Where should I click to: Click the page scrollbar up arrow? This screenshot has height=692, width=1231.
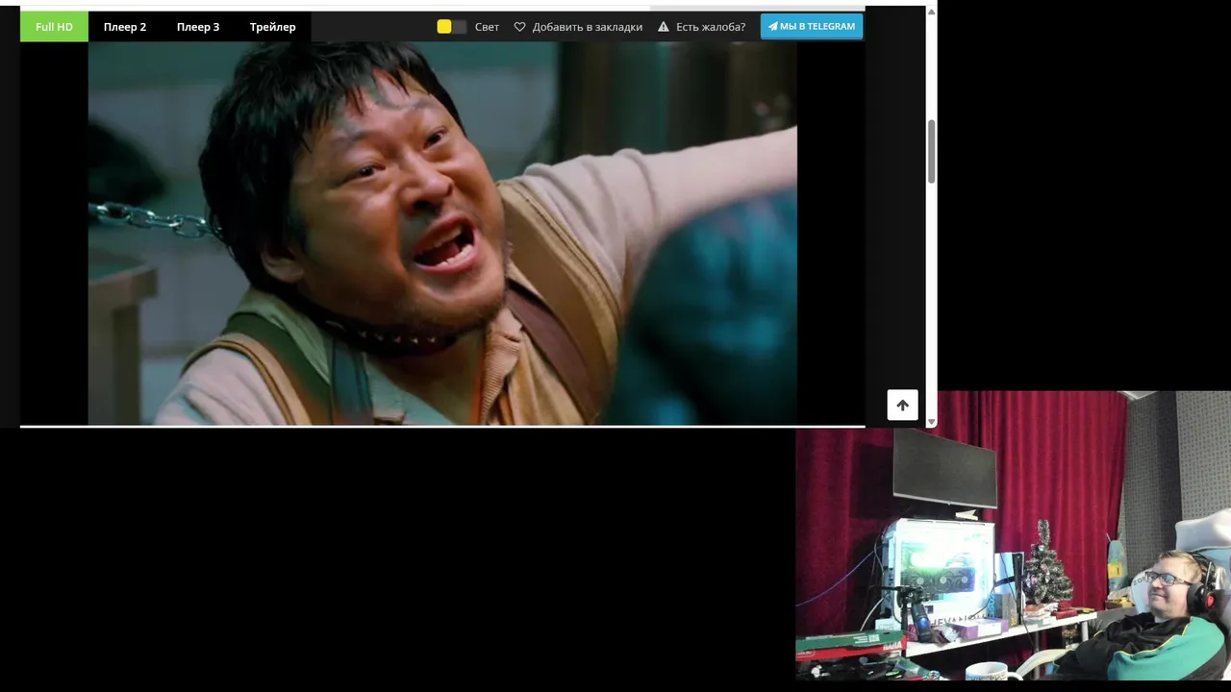click(931, 12)
